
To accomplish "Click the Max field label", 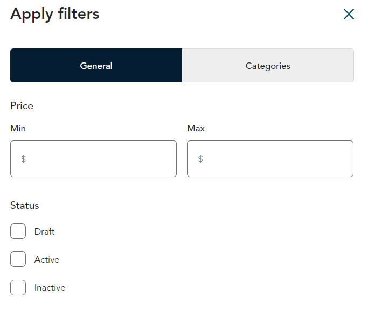I will 196,128.
